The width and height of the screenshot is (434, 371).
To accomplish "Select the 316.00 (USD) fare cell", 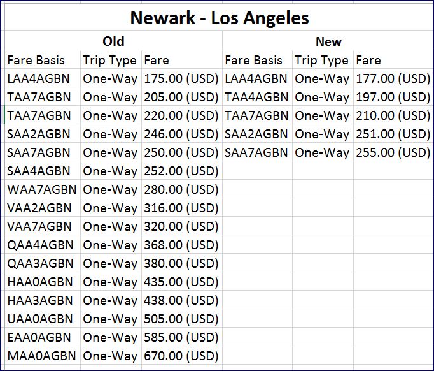I will click(x=181, y=208).
